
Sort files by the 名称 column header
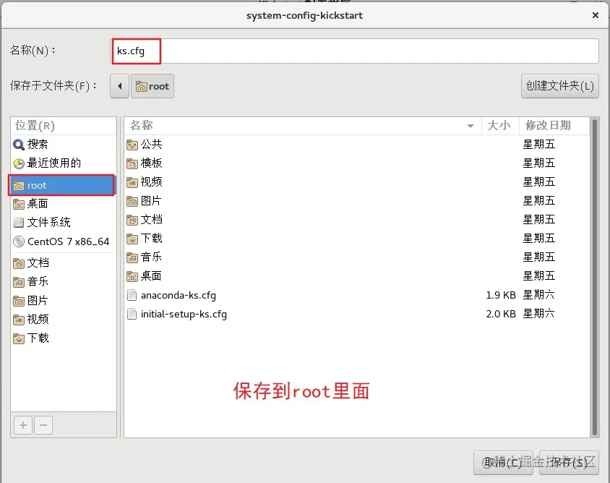coord(303,126)
